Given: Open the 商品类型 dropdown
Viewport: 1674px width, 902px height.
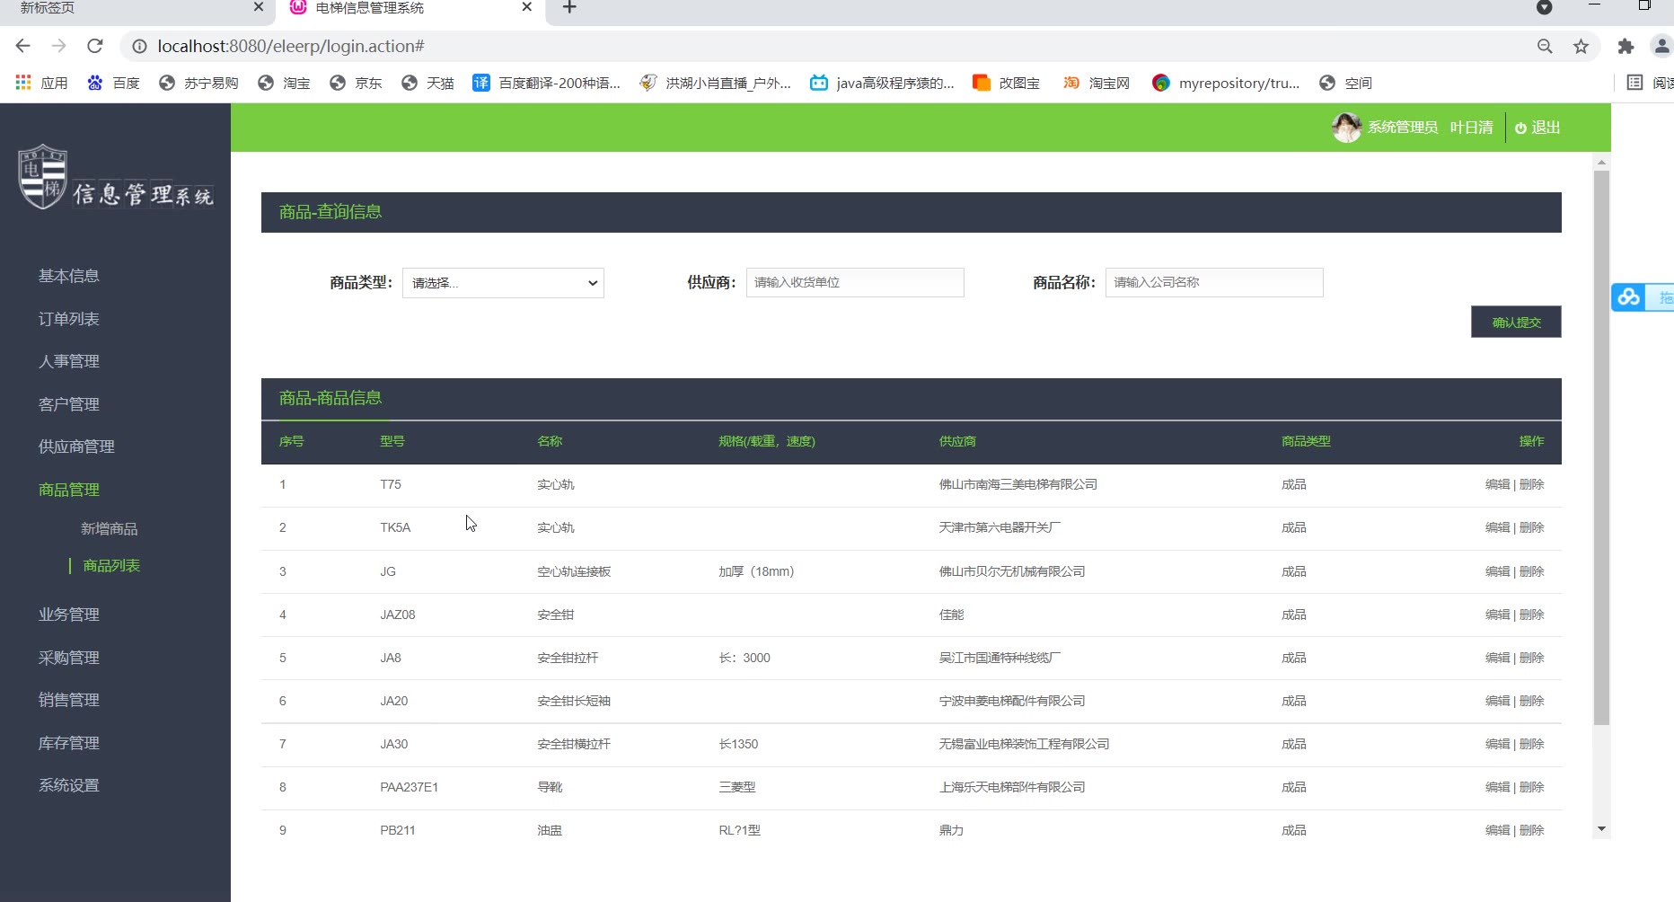Looking at the screenshot, I should tap(503, 283).
